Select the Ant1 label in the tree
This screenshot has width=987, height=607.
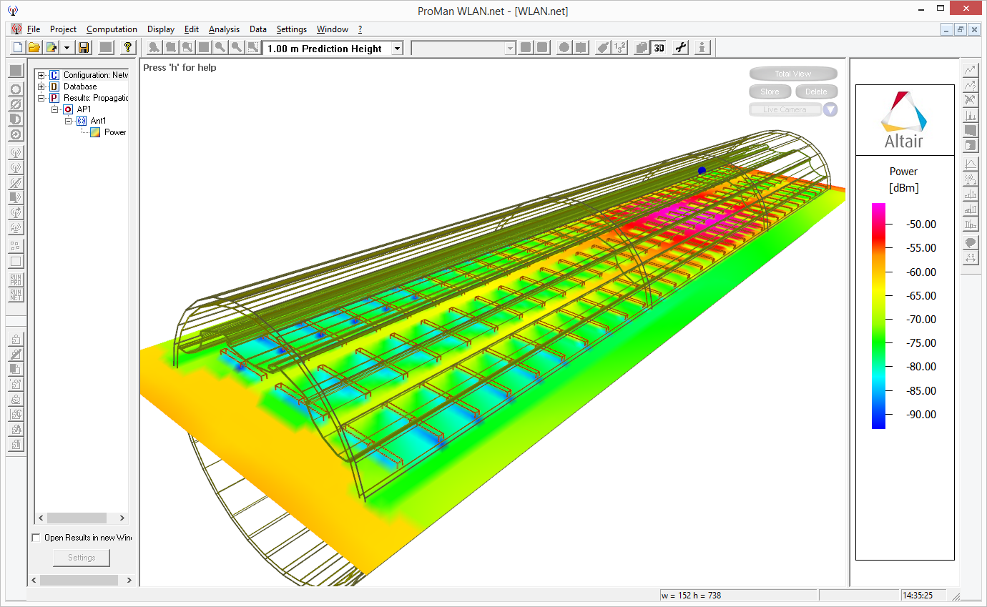(98, 121)
